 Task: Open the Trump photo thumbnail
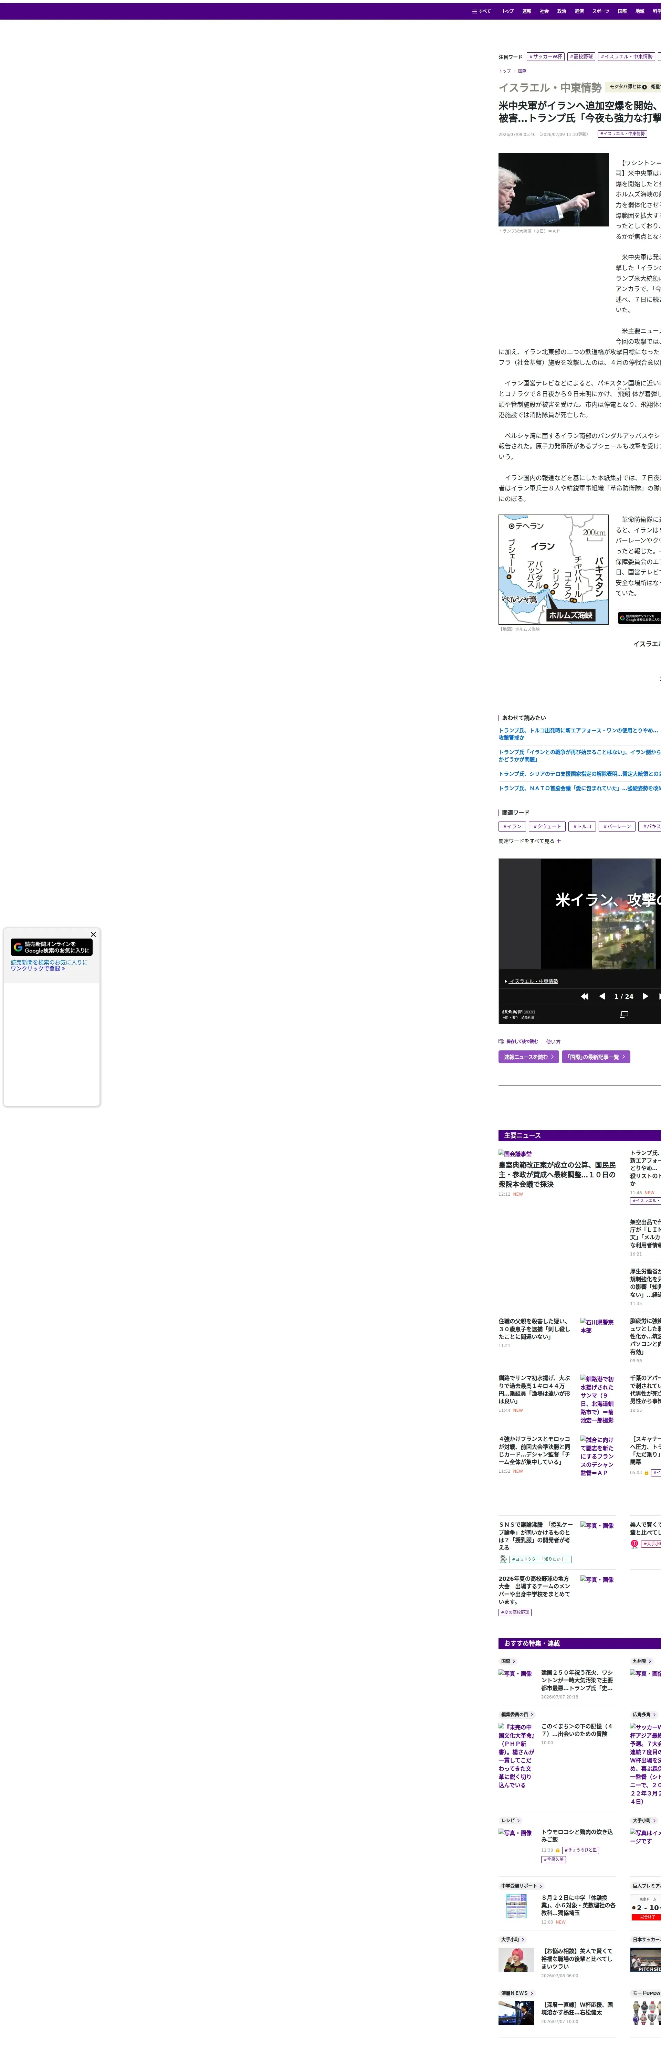(x=554, y=190)
